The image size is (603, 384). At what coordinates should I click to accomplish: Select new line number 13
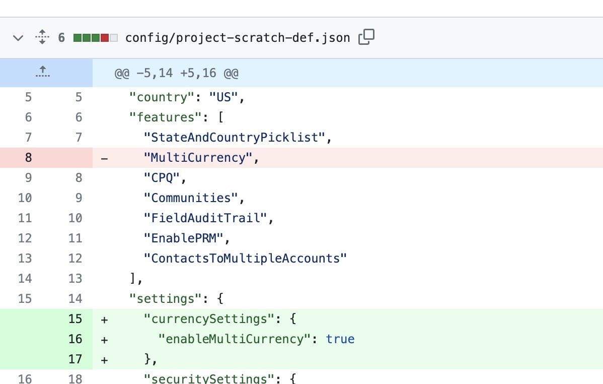click(x=76, y=279)
